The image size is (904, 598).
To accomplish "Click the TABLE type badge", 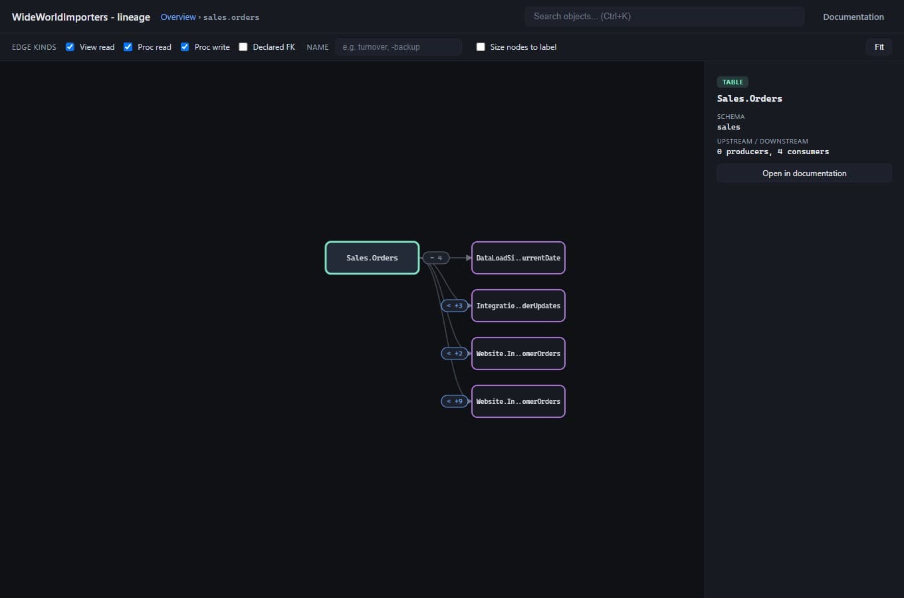I will 733,82.
